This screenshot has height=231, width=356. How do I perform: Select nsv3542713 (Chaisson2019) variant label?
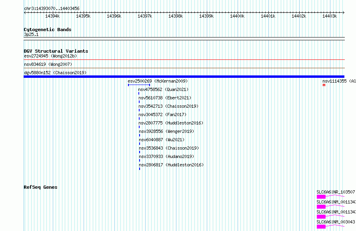point(168,106)
